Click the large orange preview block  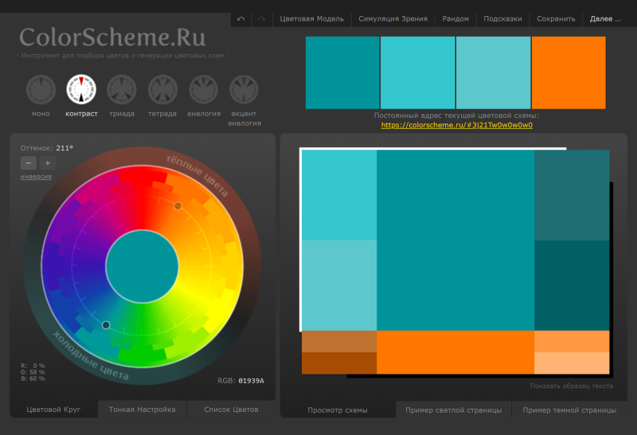pos(455,352)
